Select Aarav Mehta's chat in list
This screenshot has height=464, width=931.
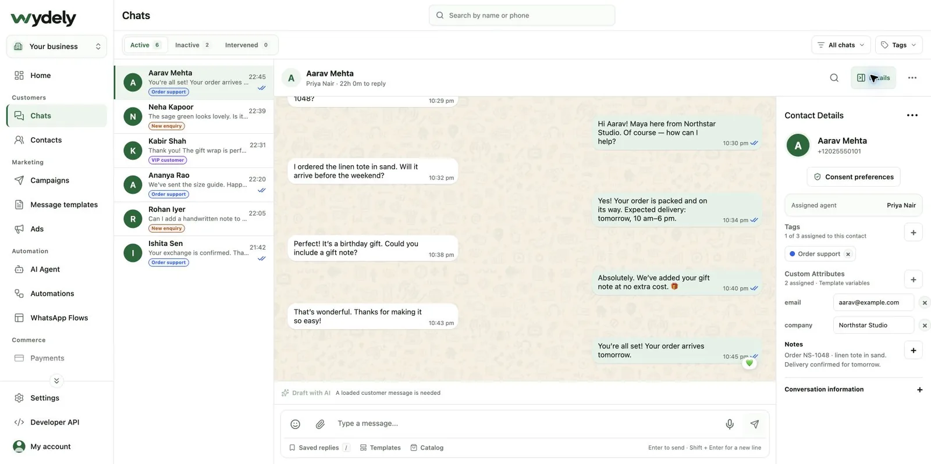pyautogui.click(x=194, y=82)
